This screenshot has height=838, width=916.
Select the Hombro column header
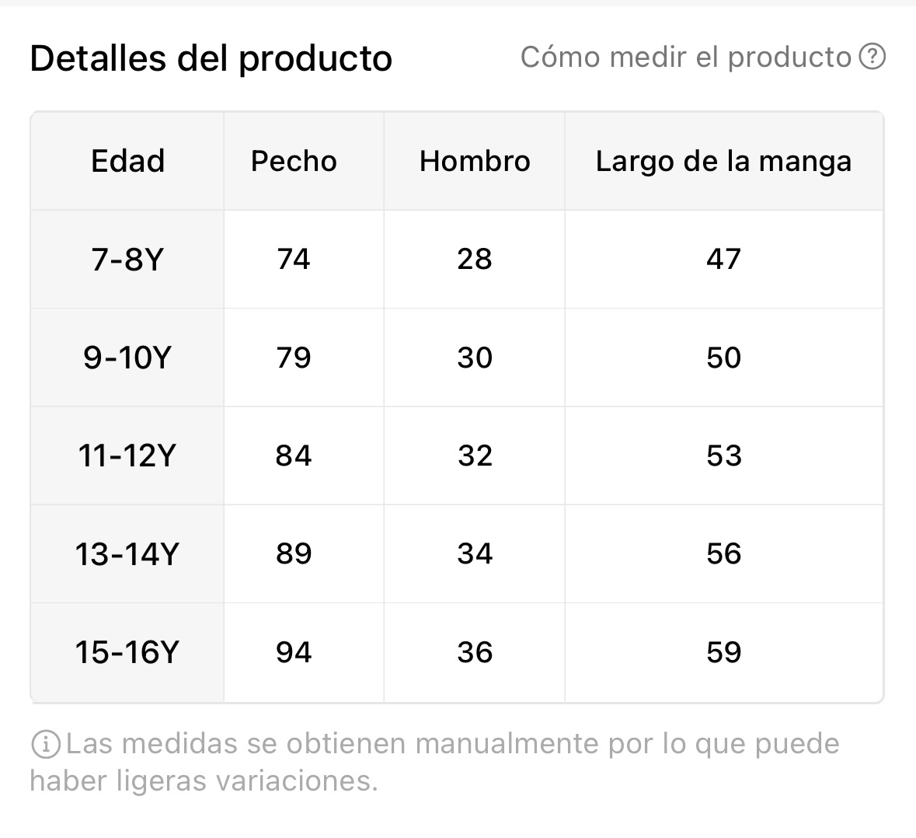point(475,161)
